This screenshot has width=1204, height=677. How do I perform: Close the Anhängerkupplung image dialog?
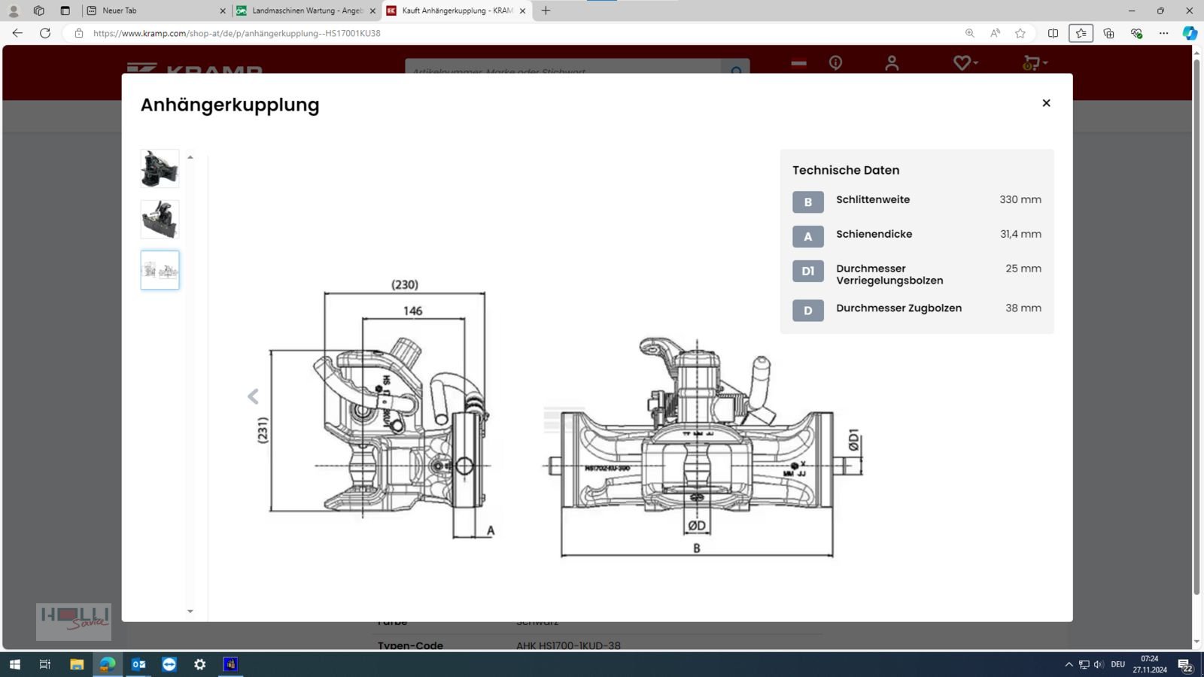click(1046, 103)
